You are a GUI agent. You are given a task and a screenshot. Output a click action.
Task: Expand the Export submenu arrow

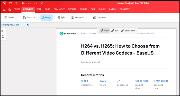[x=34, y=18]
